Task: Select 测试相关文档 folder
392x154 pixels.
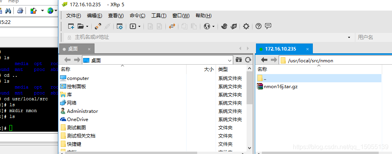Action: pos(81,136)
